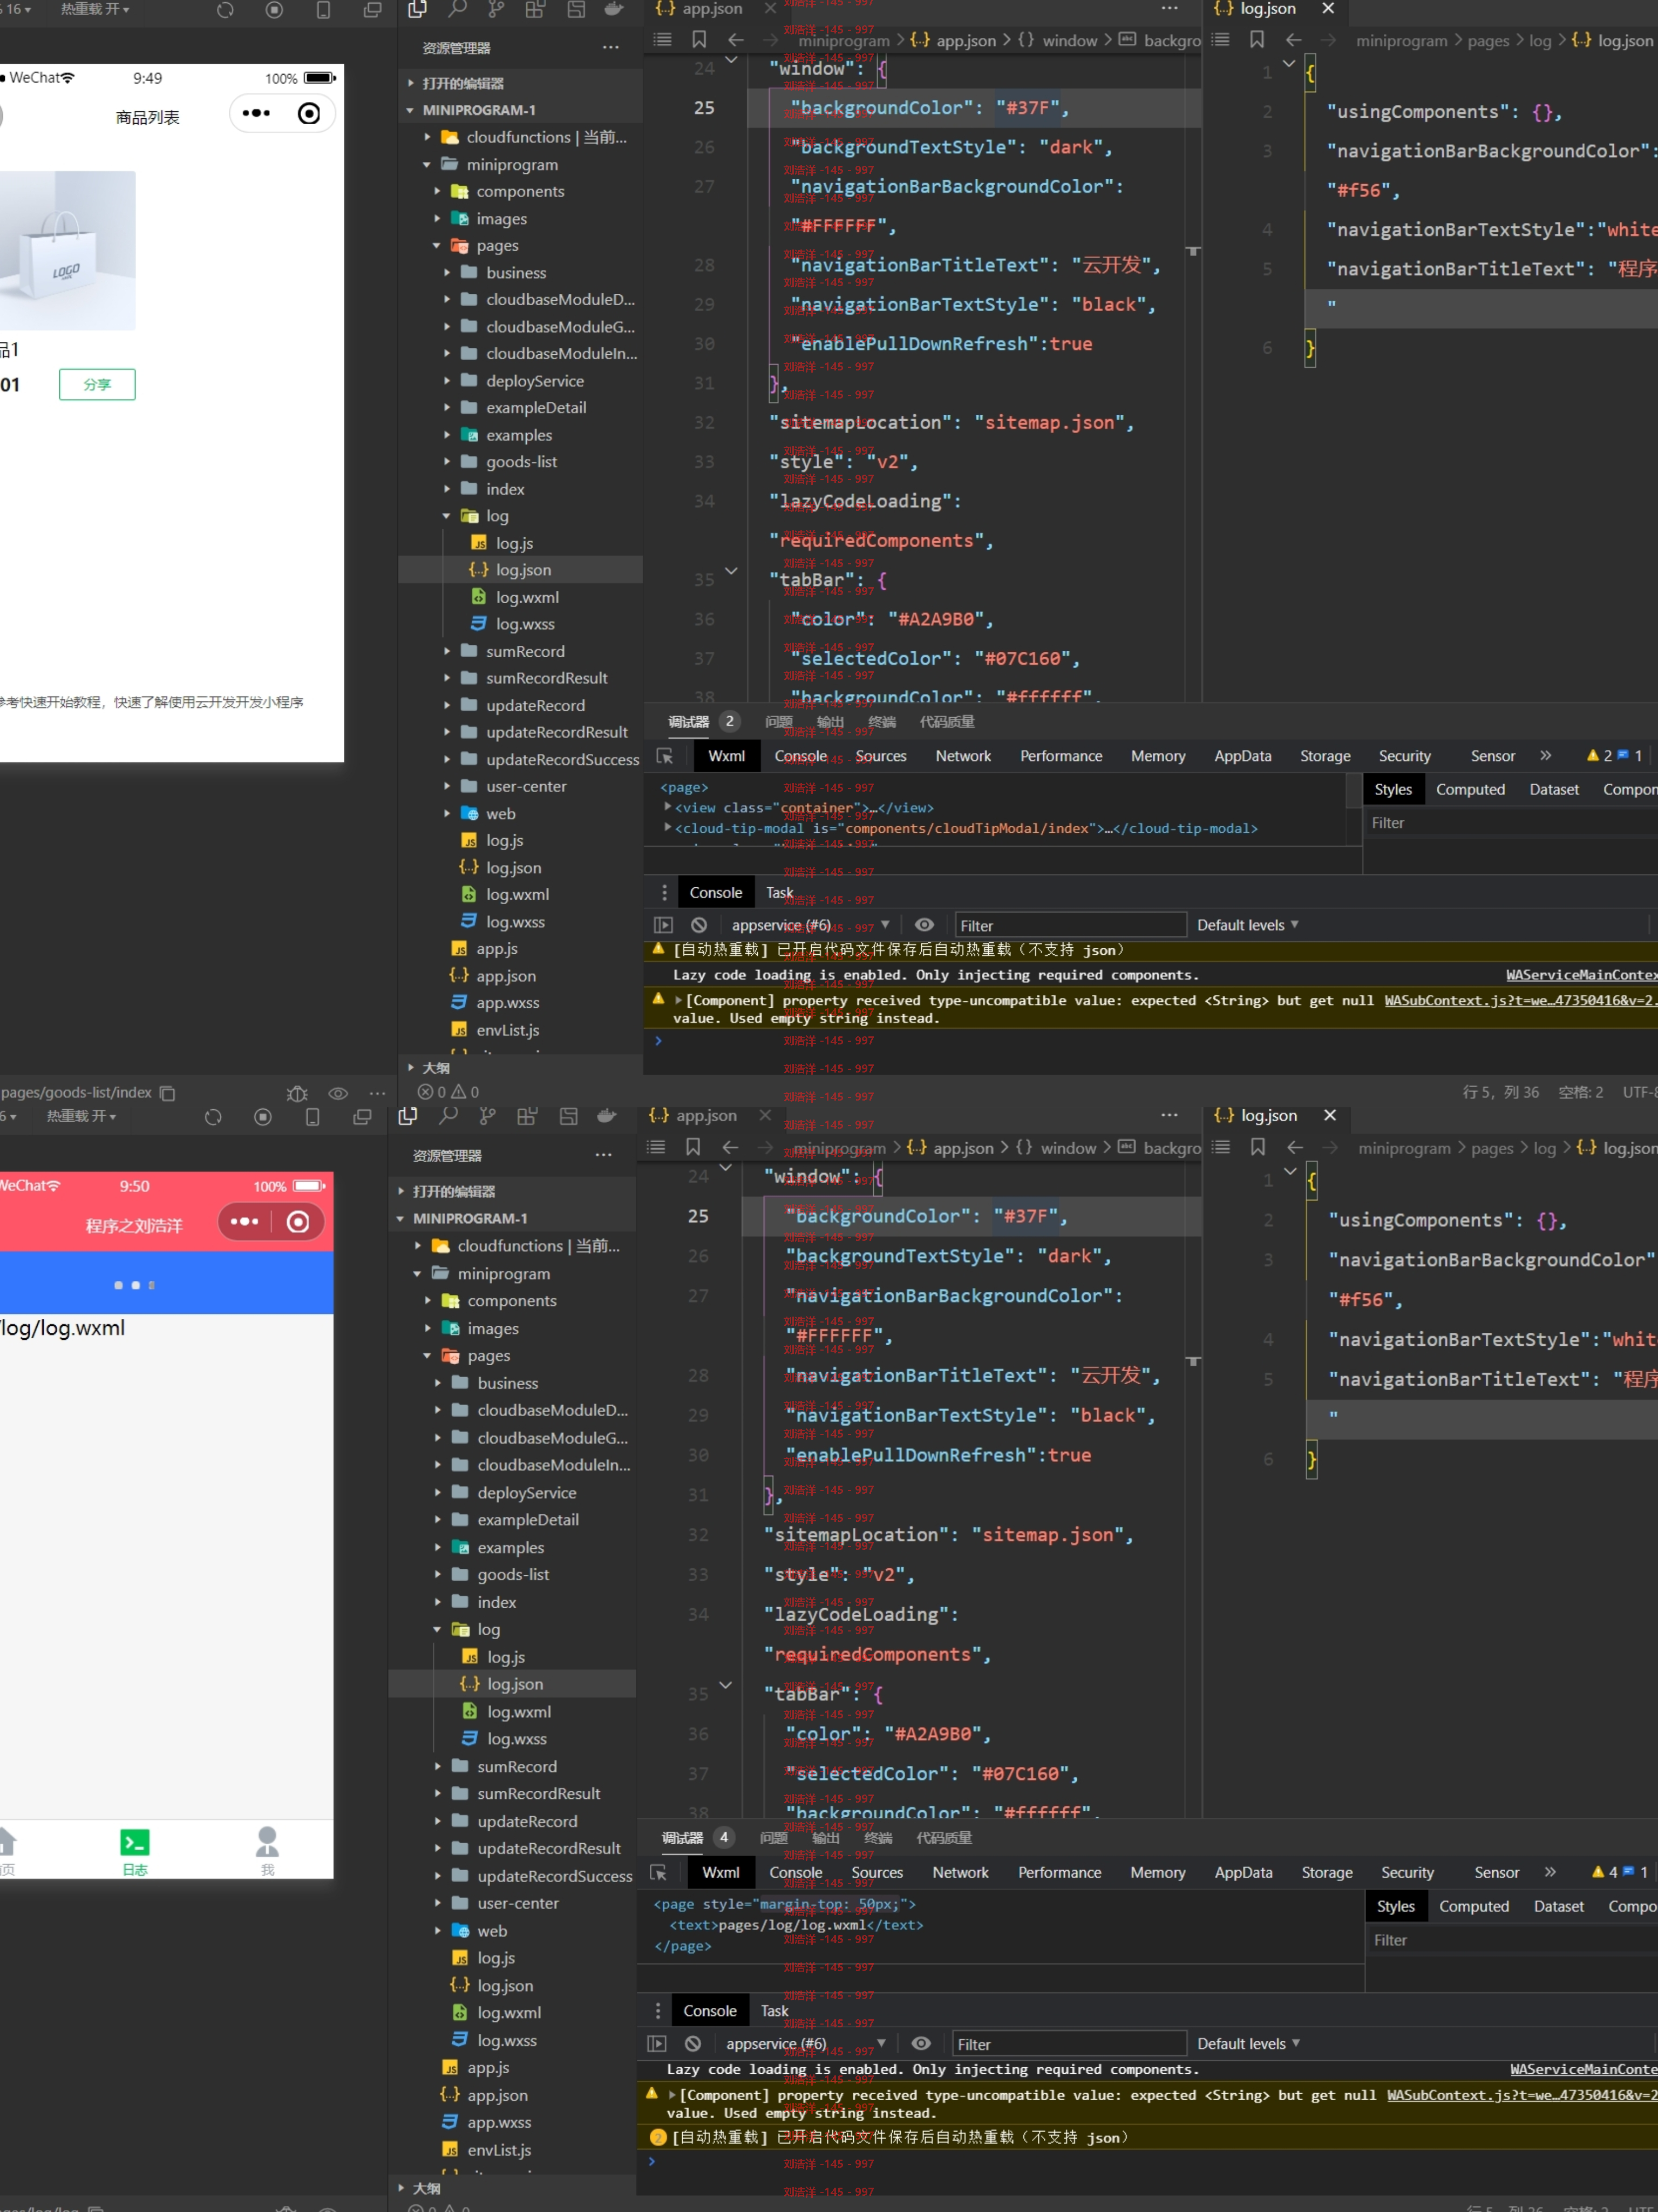This screenshot has width=1658, height=2212.
Task: Open Dataset tab in lower styles pane
Action: point(1558,1906)
